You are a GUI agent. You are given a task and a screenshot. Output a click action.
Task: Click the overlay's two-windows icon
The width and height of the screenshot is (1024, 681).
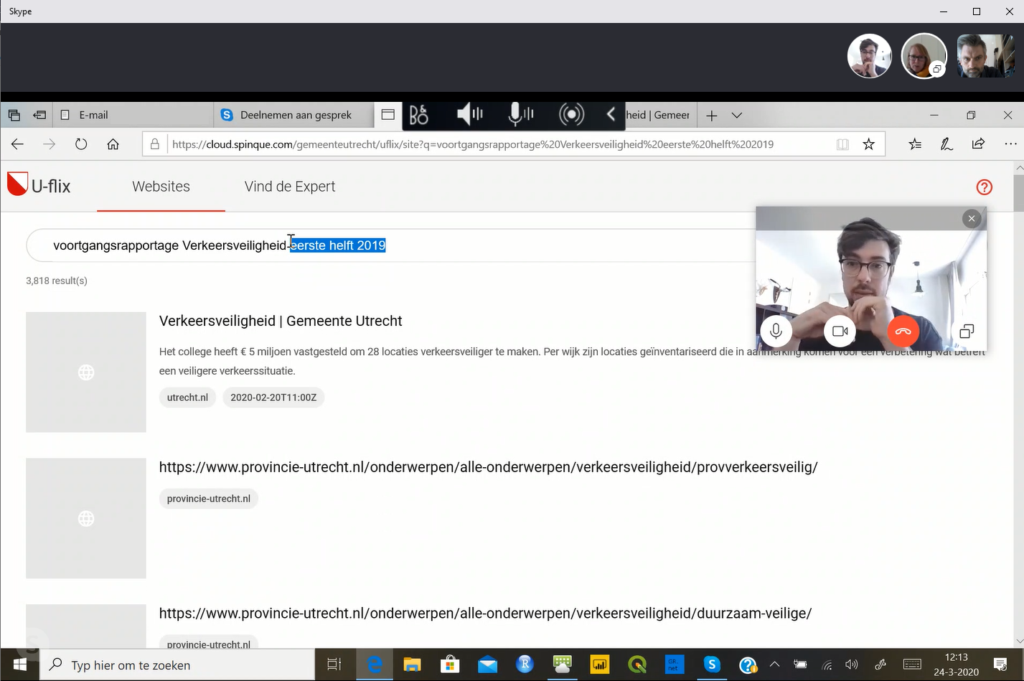click(x=967, y=332)
